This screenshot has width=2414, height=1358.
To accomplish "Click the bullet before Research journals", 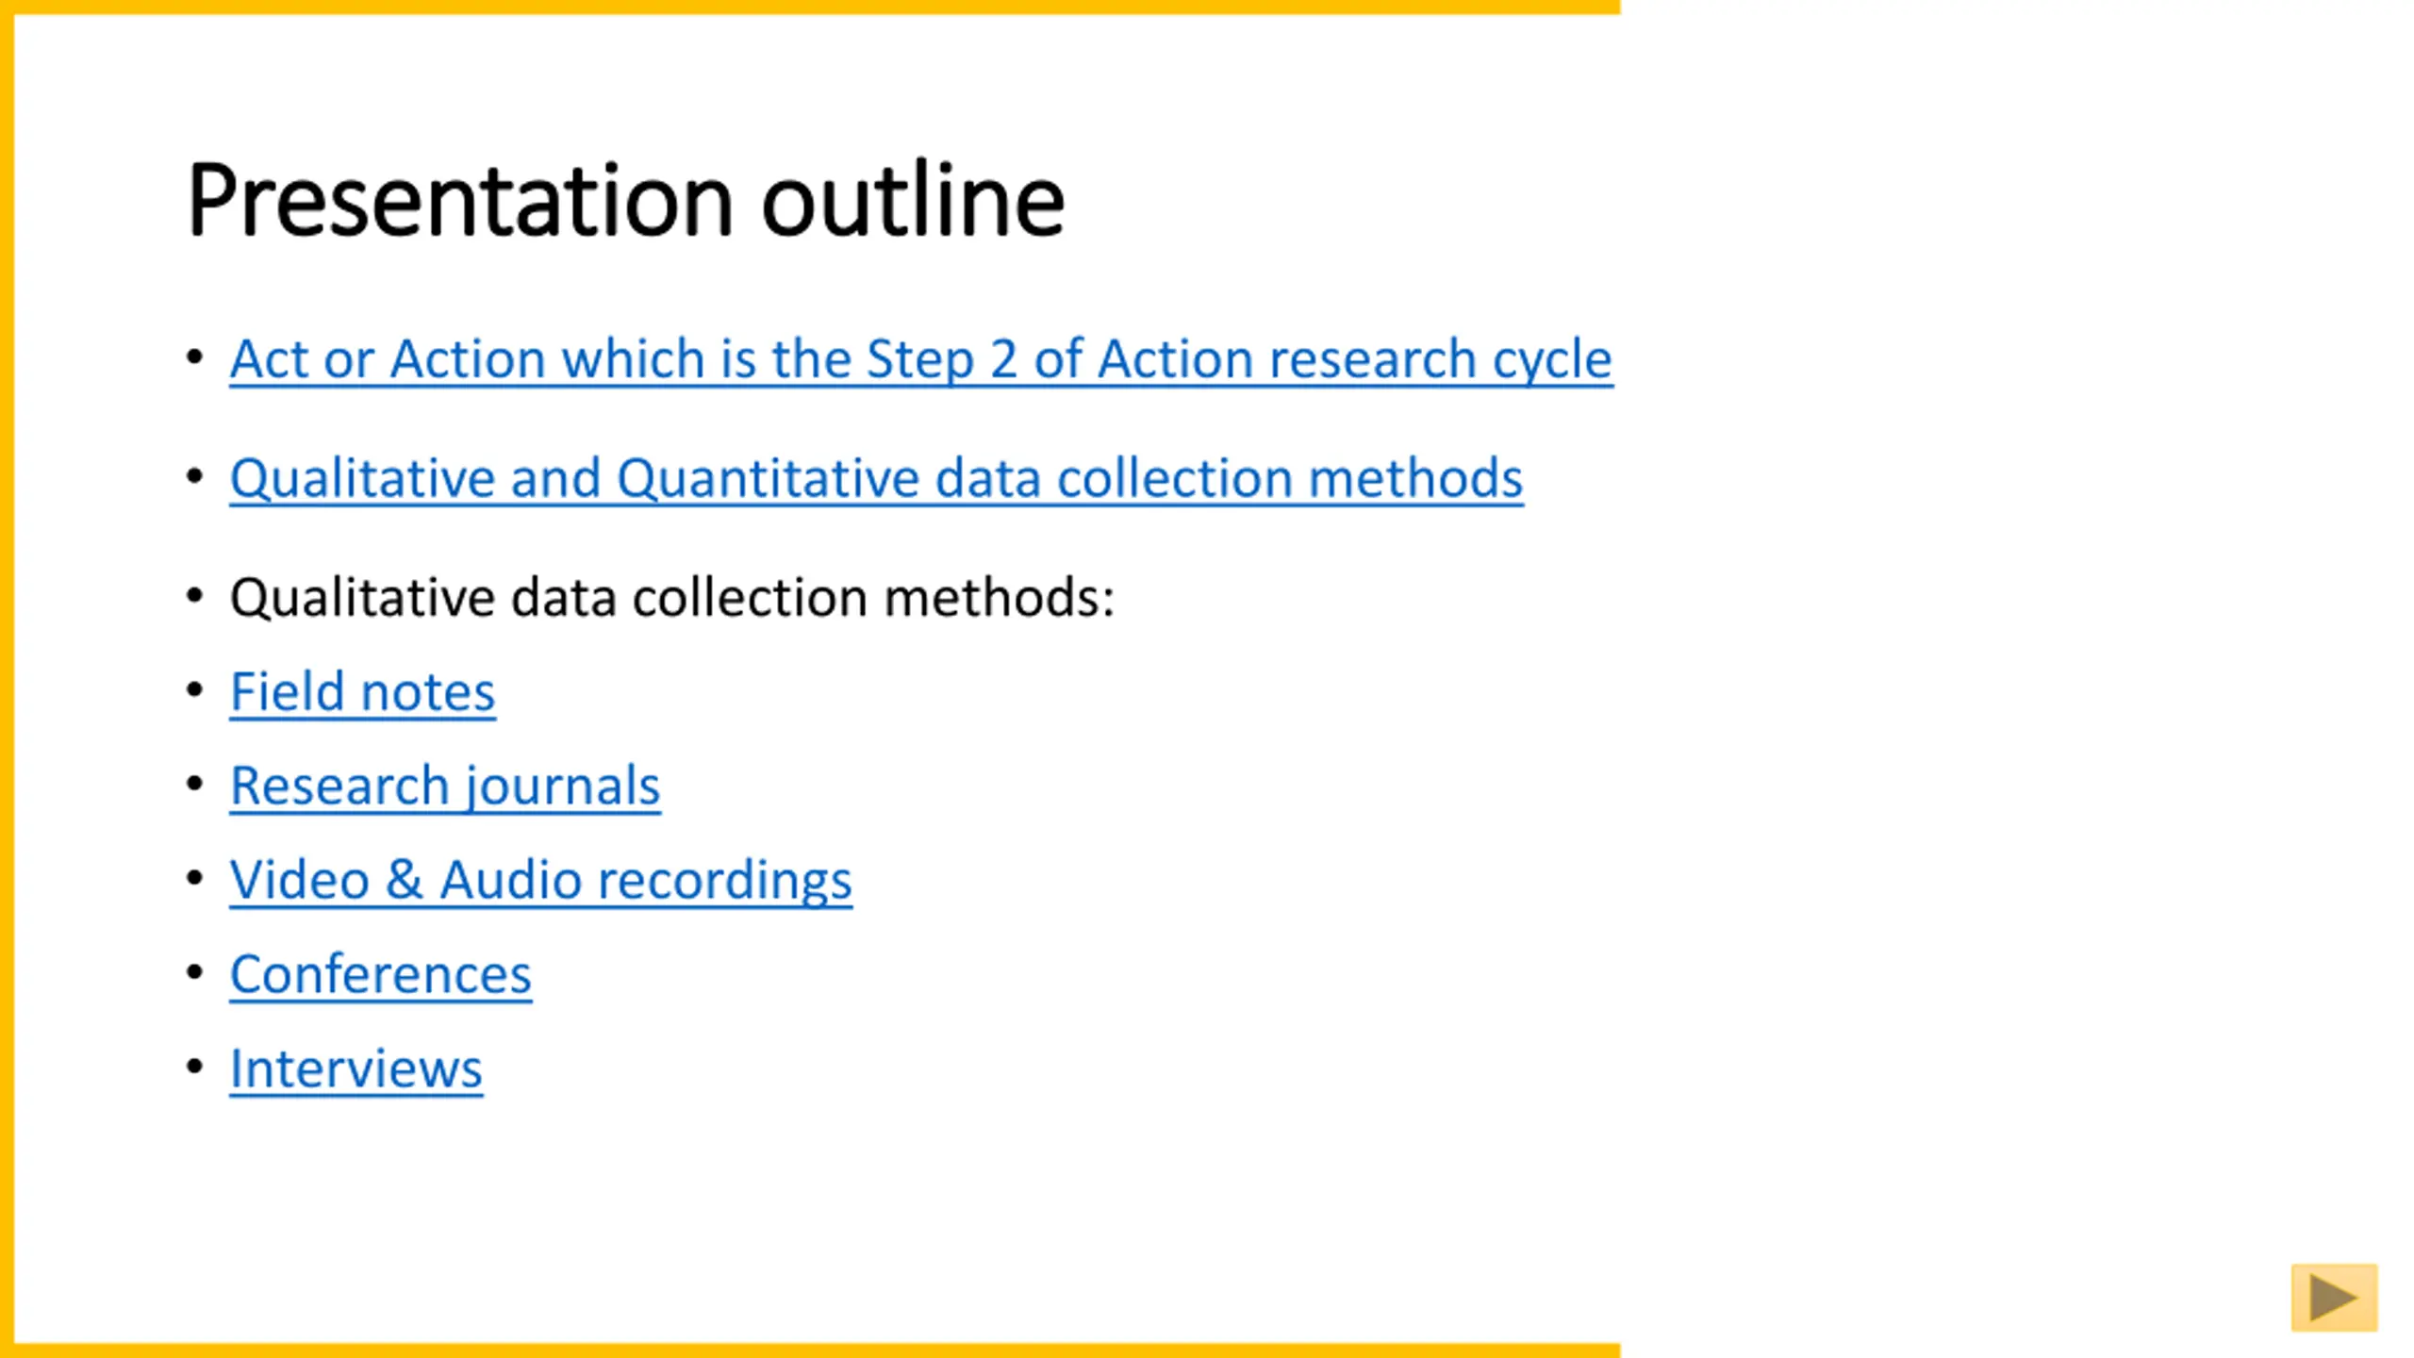I will tap(195, 784).
